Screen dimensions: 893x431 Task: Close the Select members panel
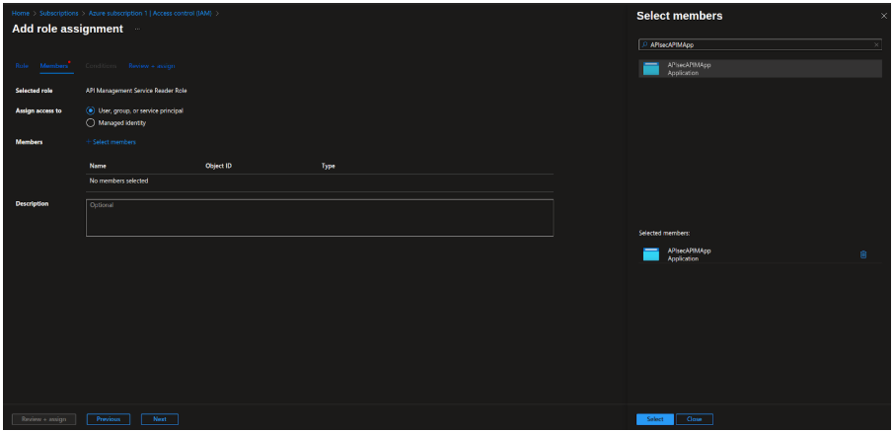coord(884,16)
